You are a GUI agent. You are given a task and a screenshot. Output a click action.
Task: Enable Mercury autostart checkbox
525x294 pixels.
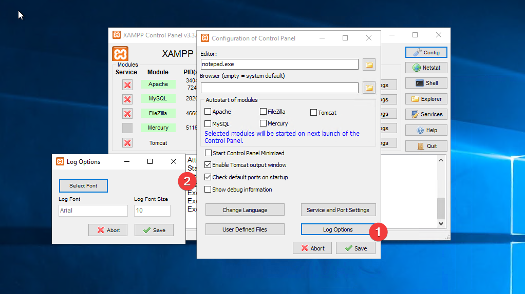(263, 123)
